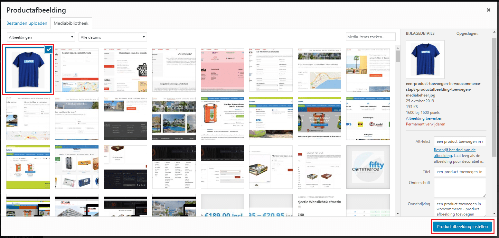Click the details sidebar scrollbar down arrow
499x238 pixels.
(494, 214)
